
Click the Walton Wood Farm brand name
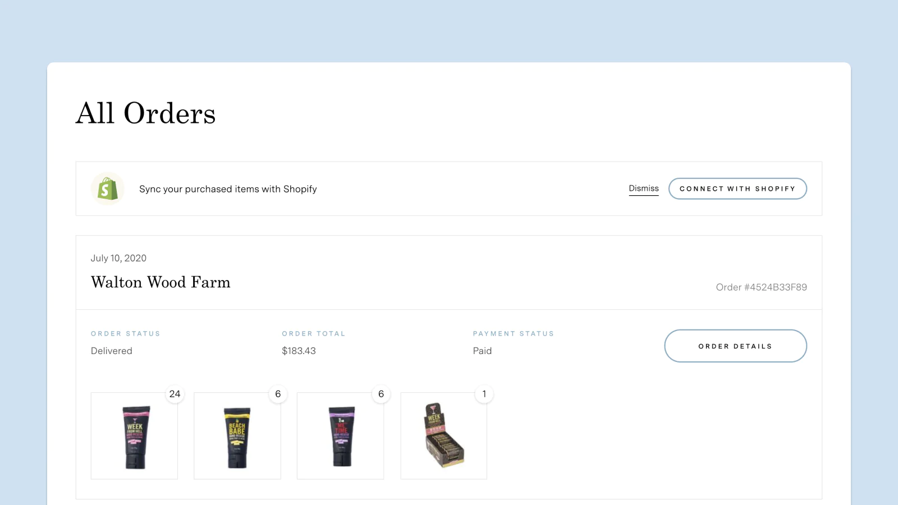161,282
